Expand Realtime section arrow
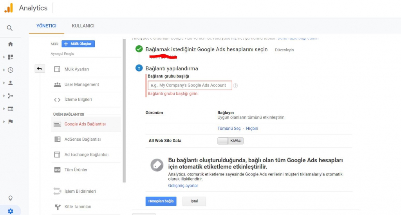401x215 pixels. click(4, 70)
